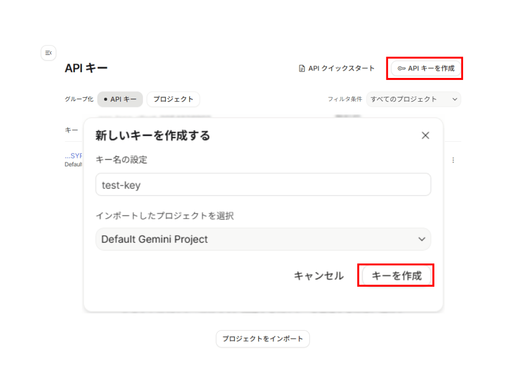This screenshot has width=506, height=379.
Task: Open the key link starting with ...SY
Action: (73, 156)
